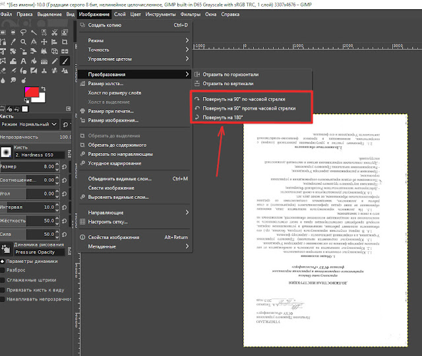This screenshot has height=356, width=422.
Task: Select the Airbrush tool
Action: tap(13, 71)
